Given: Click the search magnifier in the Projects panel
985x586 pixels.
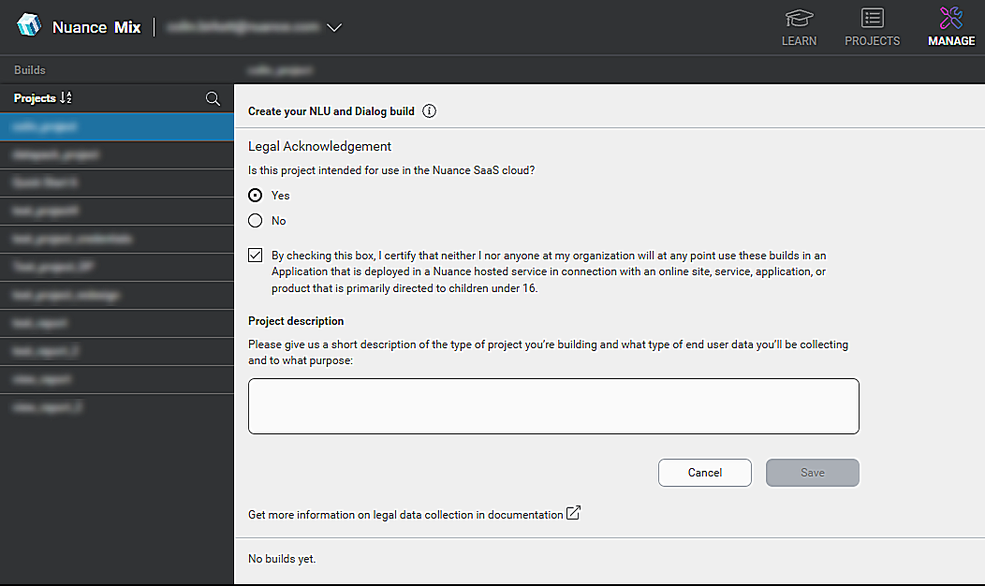Looking at the screenshot, I should coord(213,98).
